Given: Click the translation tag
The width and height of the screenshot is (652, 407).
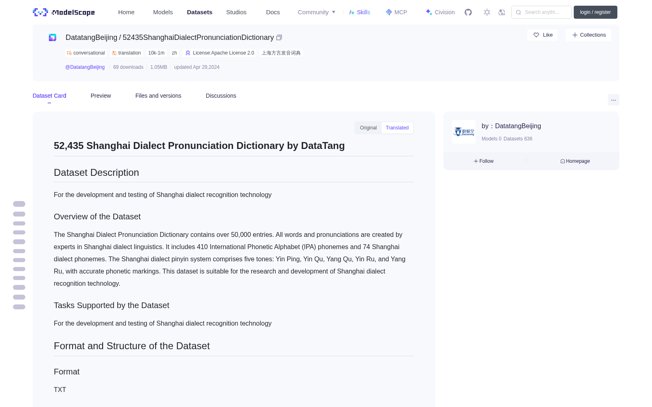Looking at the screenshot, I should coord(126,53).
